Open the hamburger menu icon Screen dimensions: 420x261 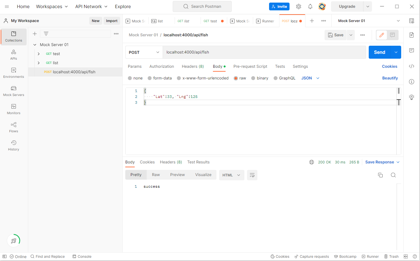[7, 6]
